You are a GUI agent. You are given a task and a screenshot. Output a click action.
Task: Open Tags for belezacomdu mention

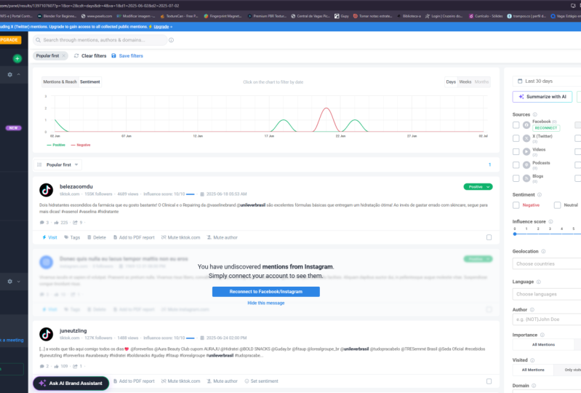point(72,237)
